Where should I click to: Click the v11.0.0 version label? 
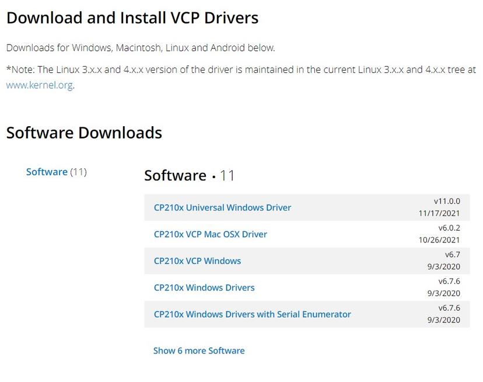click(x=446, y=201)
